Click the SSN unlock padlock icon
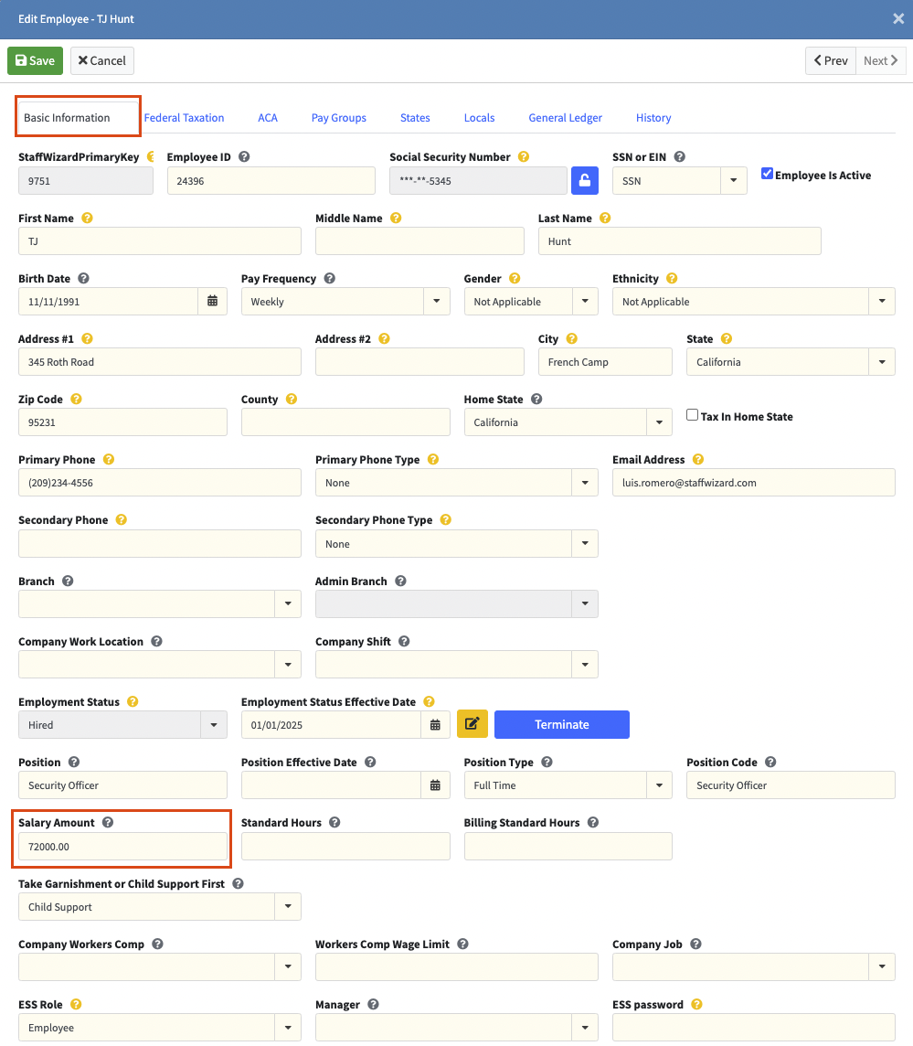This screenshot has height=1046, width=913. 585,180
